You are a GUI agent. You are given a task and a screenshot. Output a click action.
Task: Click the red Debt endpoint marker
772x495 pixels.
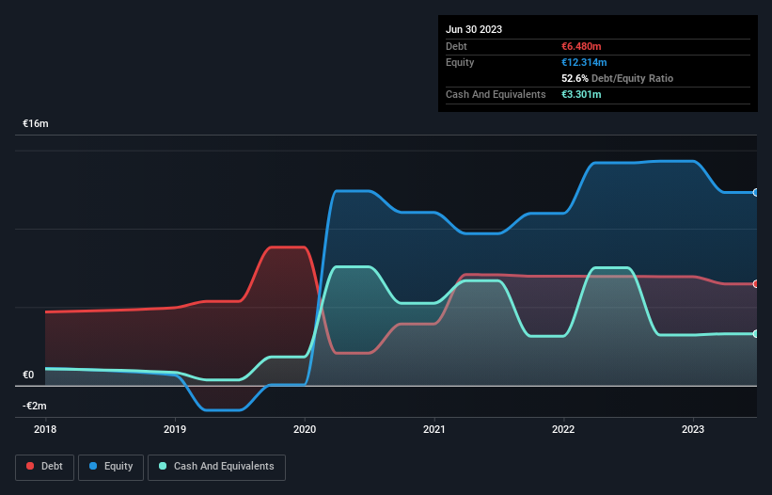756,283
